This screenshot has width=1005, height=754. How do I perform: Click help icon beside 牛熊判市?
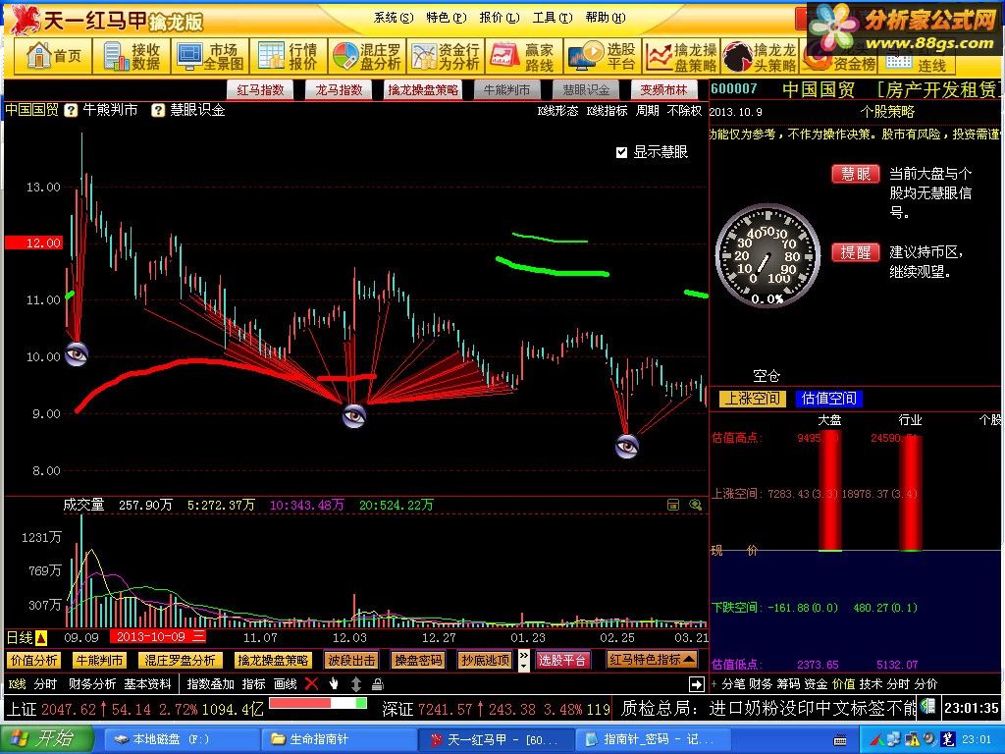click(71, 110)
